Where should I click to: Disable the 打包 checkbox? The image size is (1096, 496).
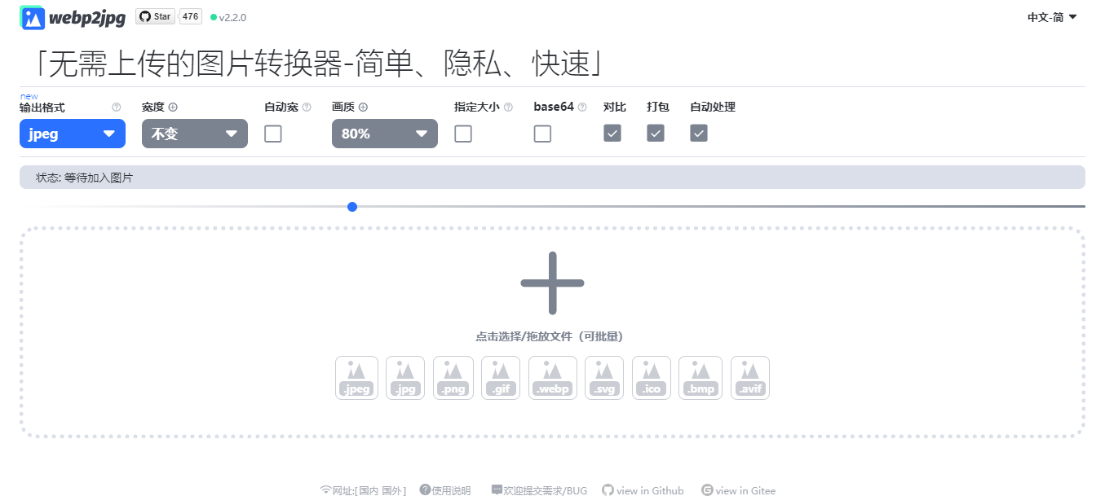(655, 132)
